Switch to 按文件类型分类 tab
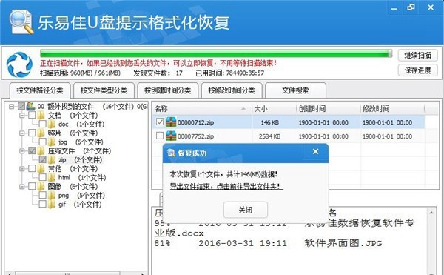This screenshot has height=275, width=444. point(104,90)
